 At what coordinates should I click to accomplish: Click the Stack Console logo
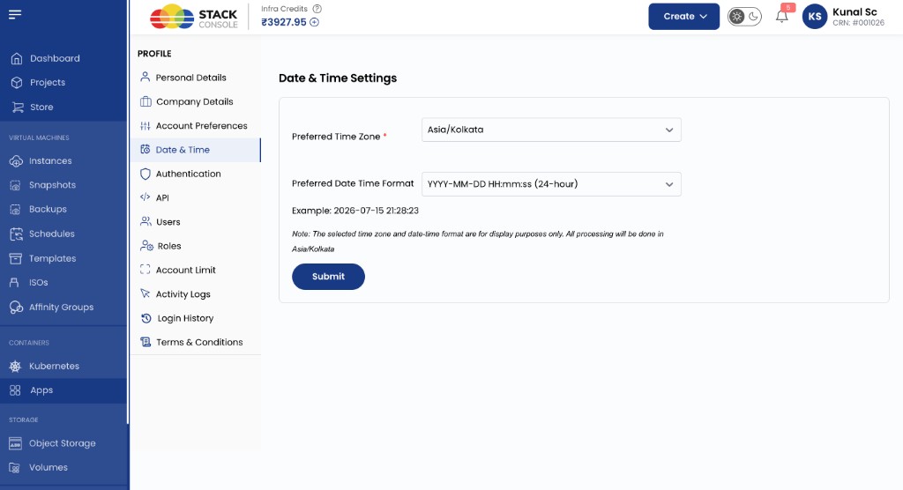pyautogui.click(x=193, y=17)
